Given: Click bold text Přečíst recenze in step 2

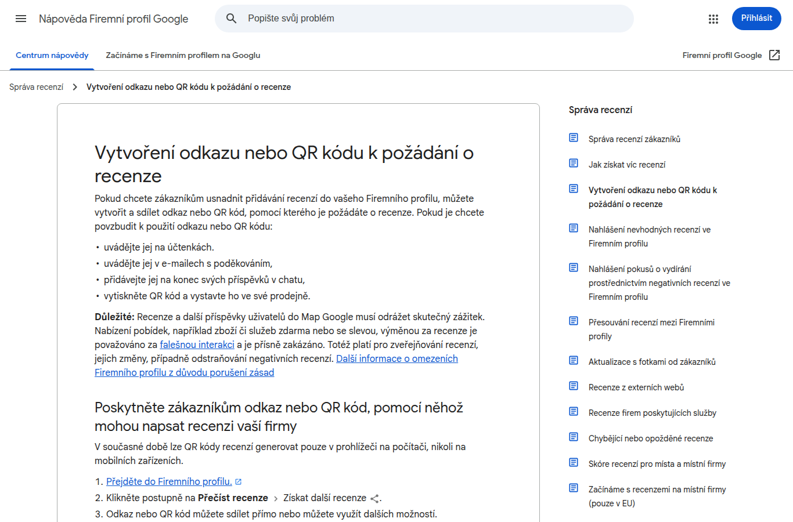Looking at the screenshot, I should pos(233,498).
